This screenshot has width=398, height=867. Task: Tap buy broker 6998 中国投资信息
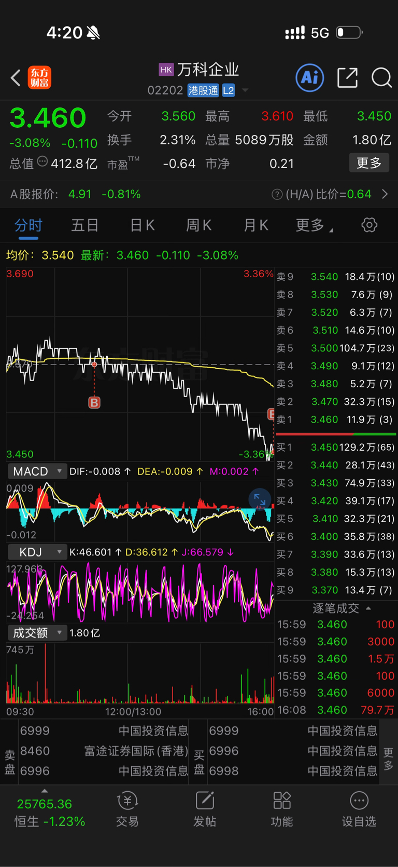pyautogui.click(x=293, y=770)
